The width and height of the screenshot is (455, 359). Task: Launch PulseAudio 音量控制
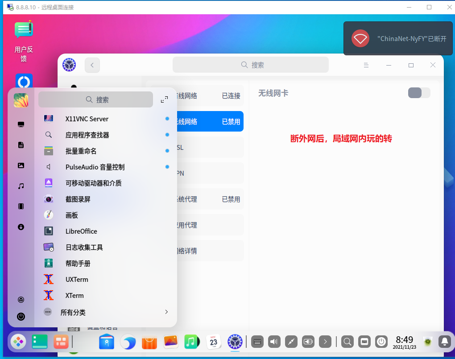click(106, 167)
